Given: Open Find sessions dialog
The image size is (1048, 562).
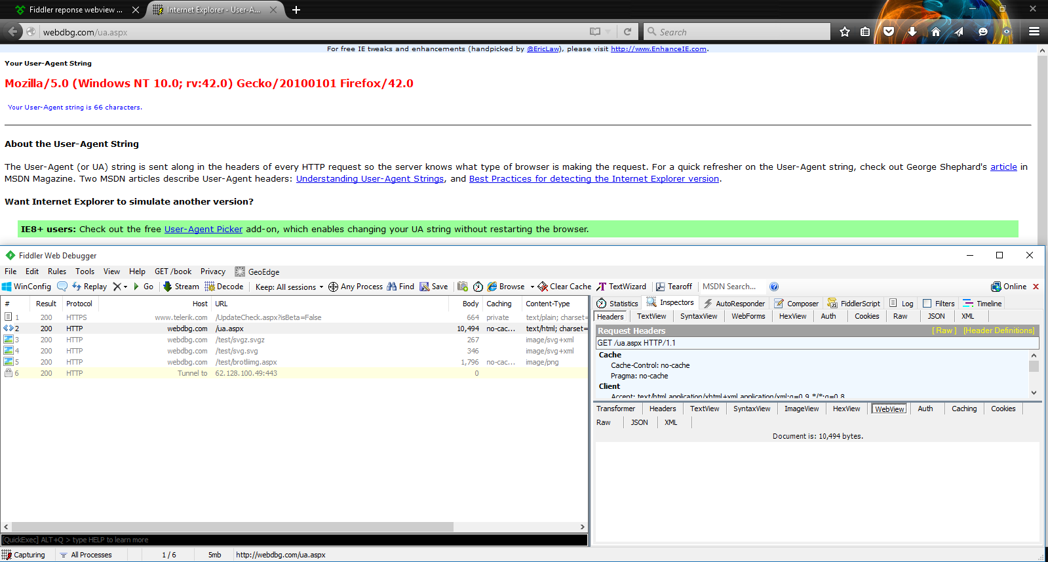Looking at the screenshot, I should 400,287.
